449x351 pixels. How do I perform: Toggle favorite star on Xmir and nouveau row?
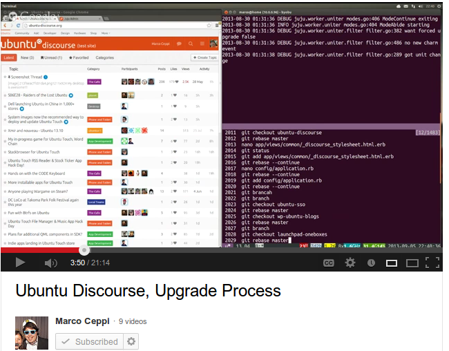pos(5,131)
